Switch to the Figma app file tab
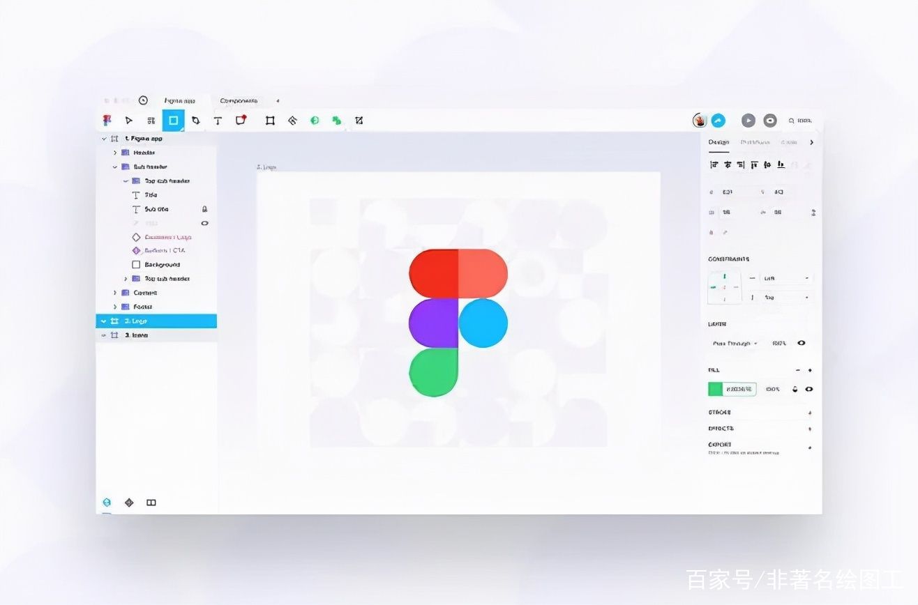The image size is (918, 605). tap(179, 100)
